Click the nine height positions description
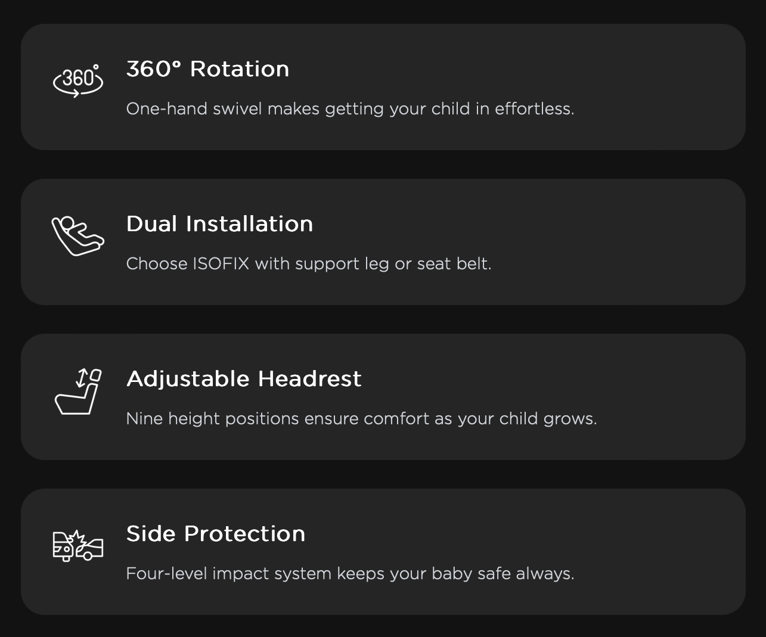The height and width of the screenshot is (637, 766). click(361, 419)
